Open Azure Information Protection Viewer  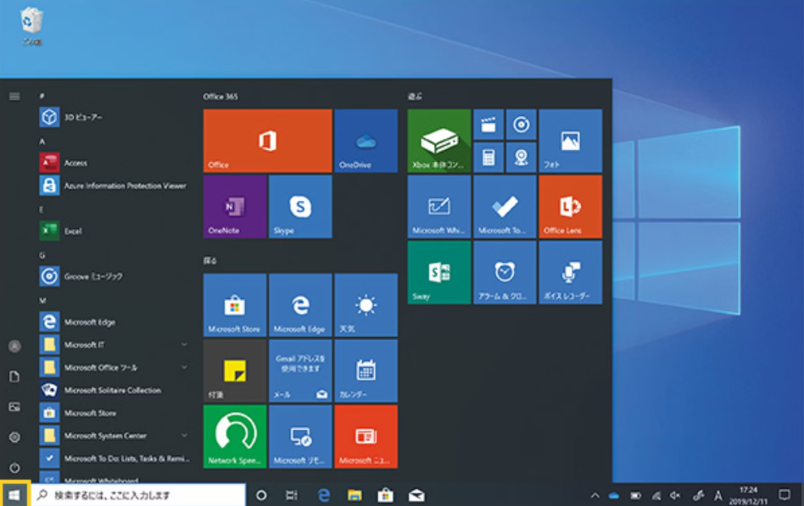pyautogui.click(x=114, y=186)
